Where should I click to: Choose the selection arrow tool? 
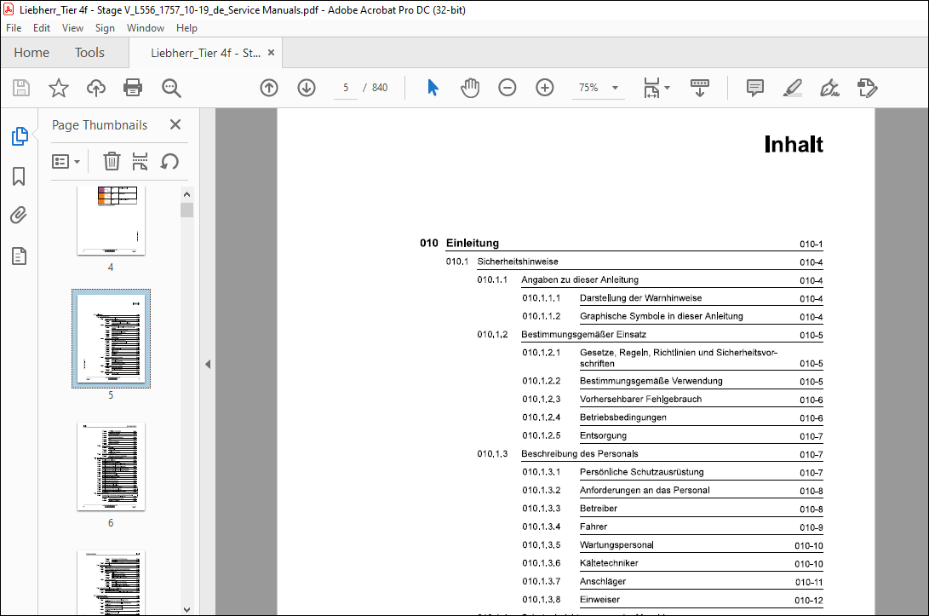[x=433, y=88]
